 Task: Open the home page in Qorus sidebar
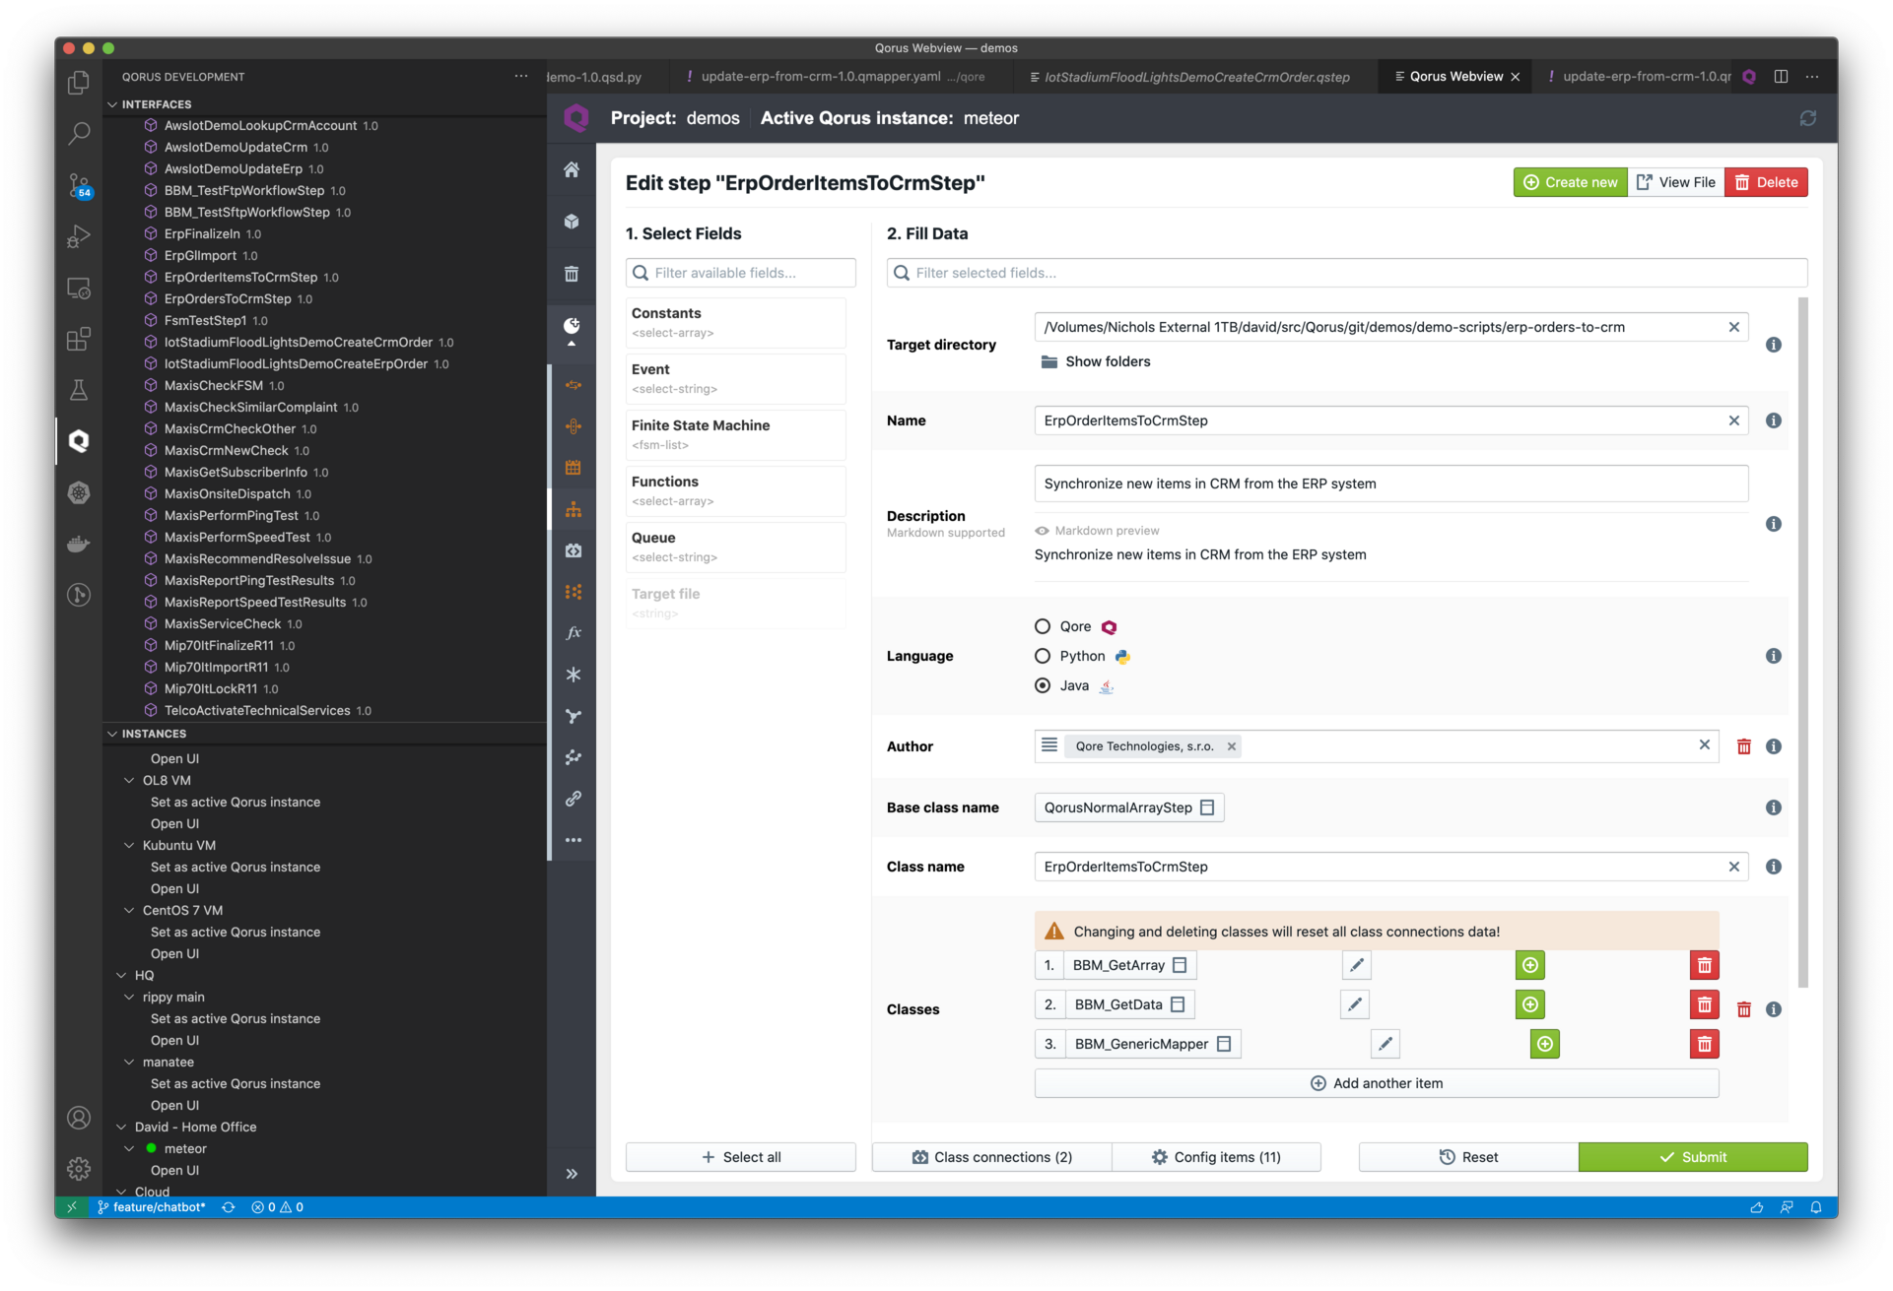click(572, 169)
